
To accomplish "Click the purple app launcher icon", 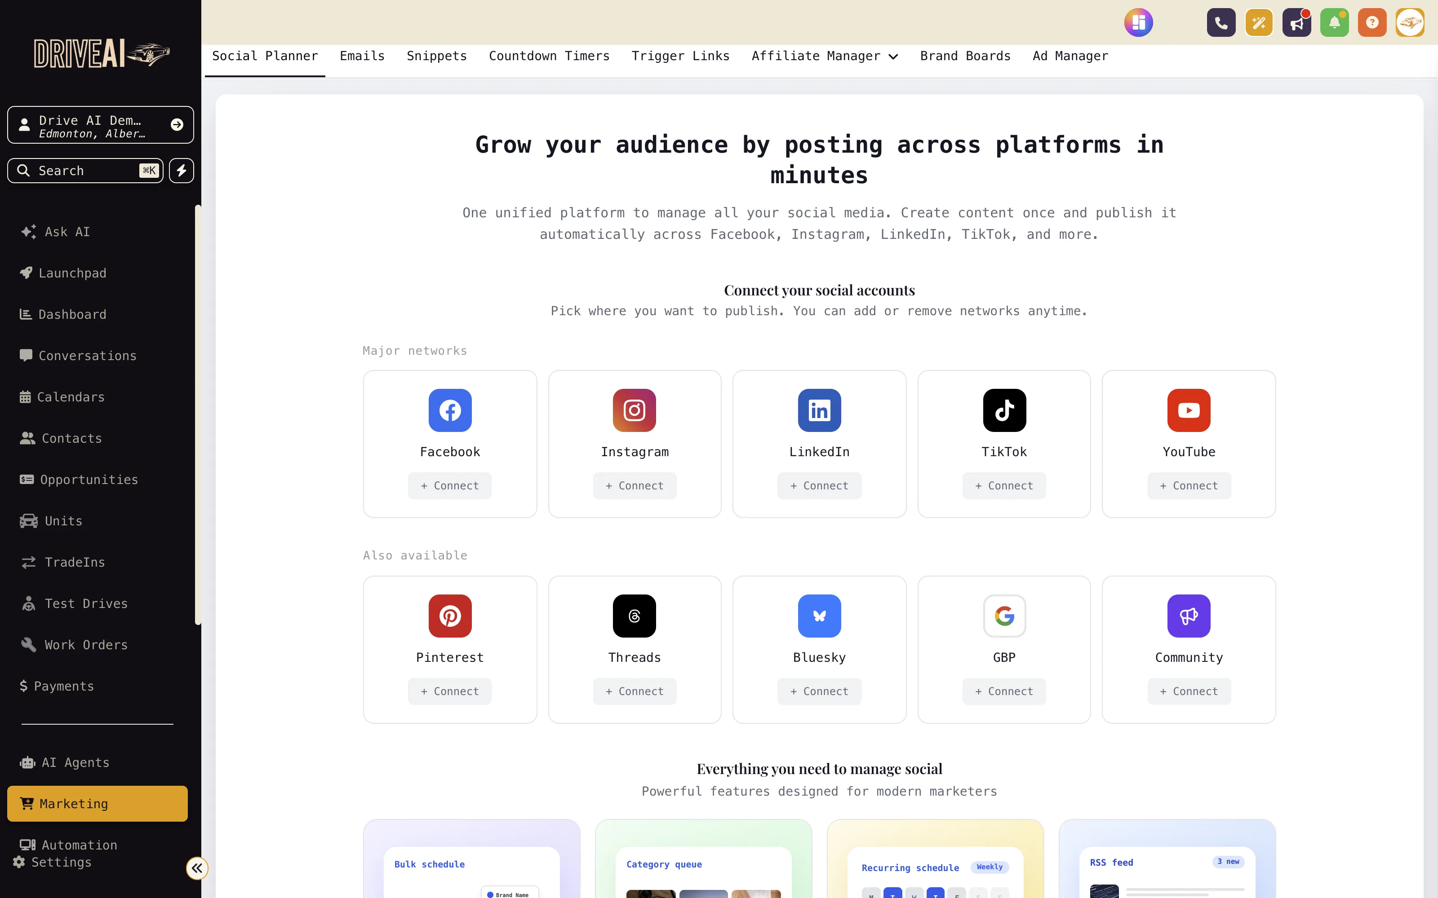I will click(1139, 22).
